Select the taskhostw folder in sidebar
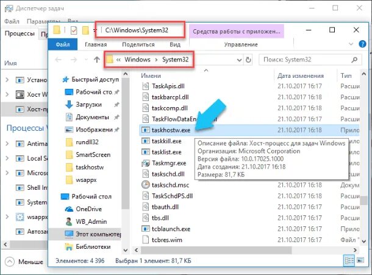The image size is (372, 275). [90, 167]
